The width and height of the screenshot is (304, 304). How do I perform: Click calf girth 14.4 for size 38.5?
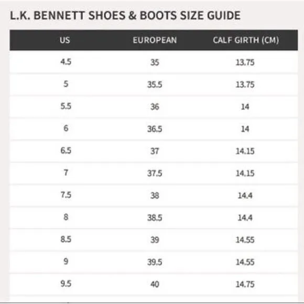point(245,218)
